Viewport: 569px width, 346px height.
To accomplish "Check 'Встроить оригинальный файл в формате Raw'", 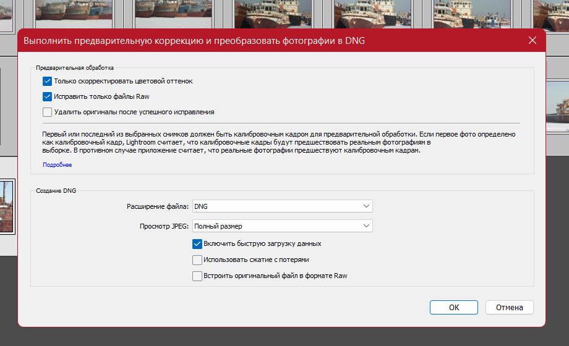I will click(197, 276).
